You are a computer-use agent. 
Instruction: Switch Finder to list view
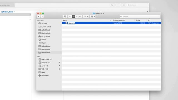tap(73, 17)
